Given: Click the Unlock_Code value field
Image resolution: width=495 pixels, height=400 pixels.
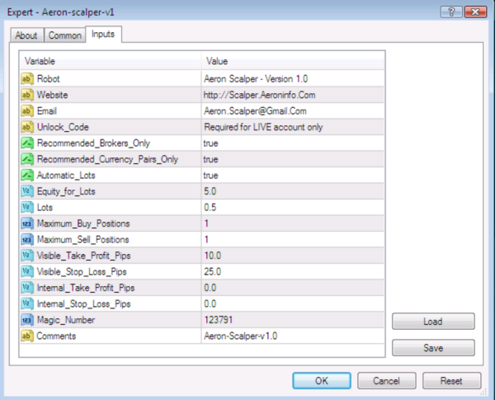Looking at the screenshot, I should [x=293, y=127].
